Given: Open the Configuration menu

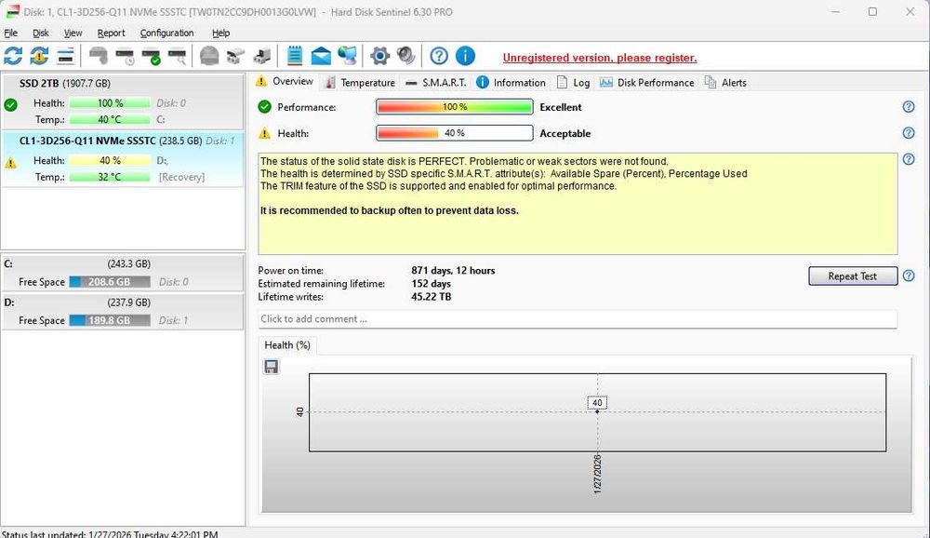Looking at the screenshot, I should (x=166, y=34).
